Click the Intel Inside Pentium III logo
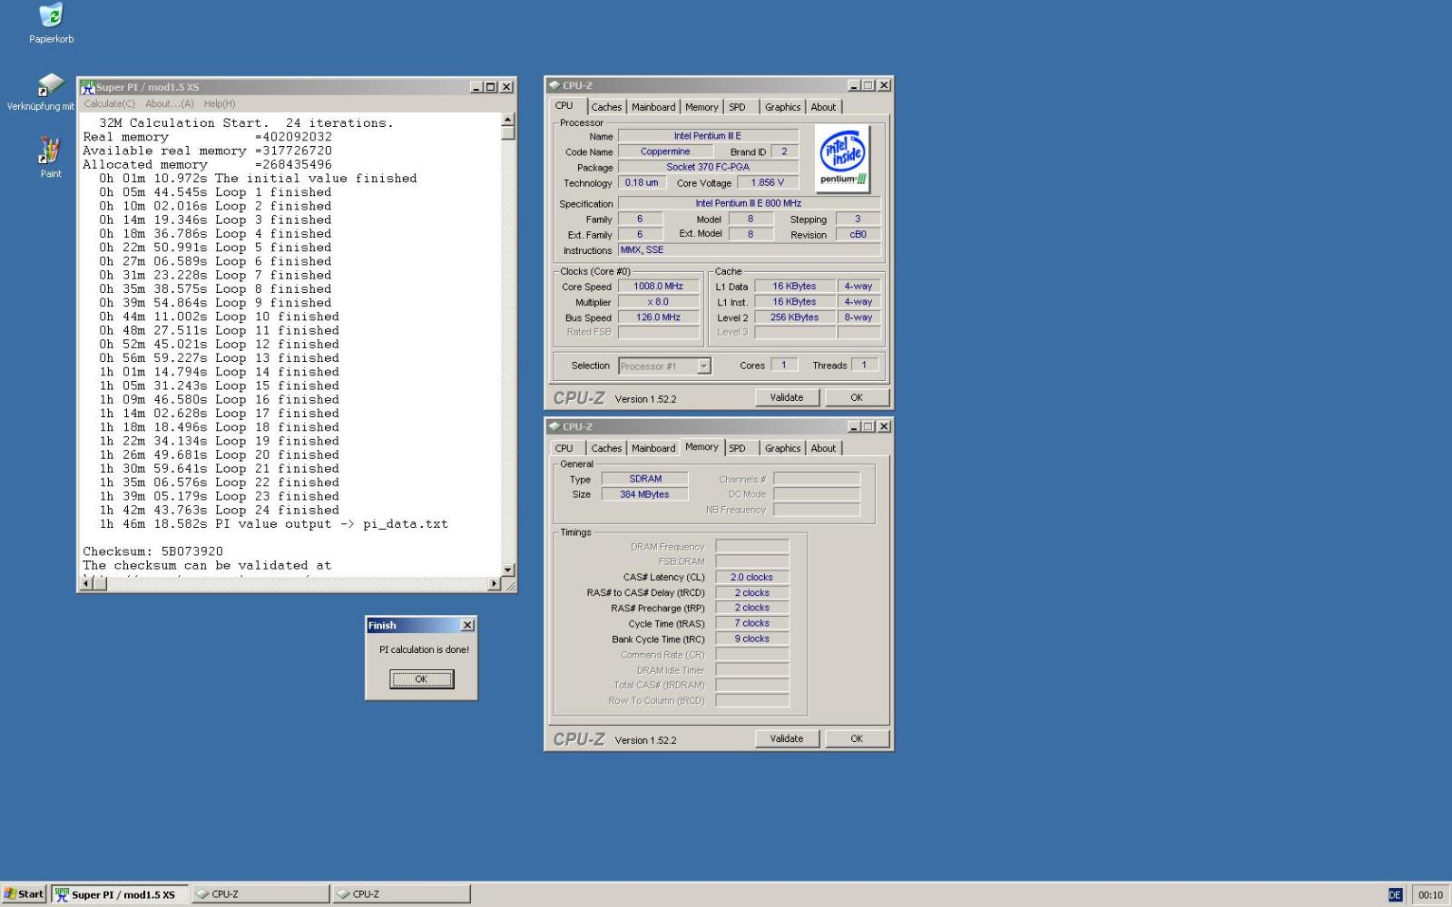The width and height of the screenshot is (1452, 907). [x=843, y=159]
